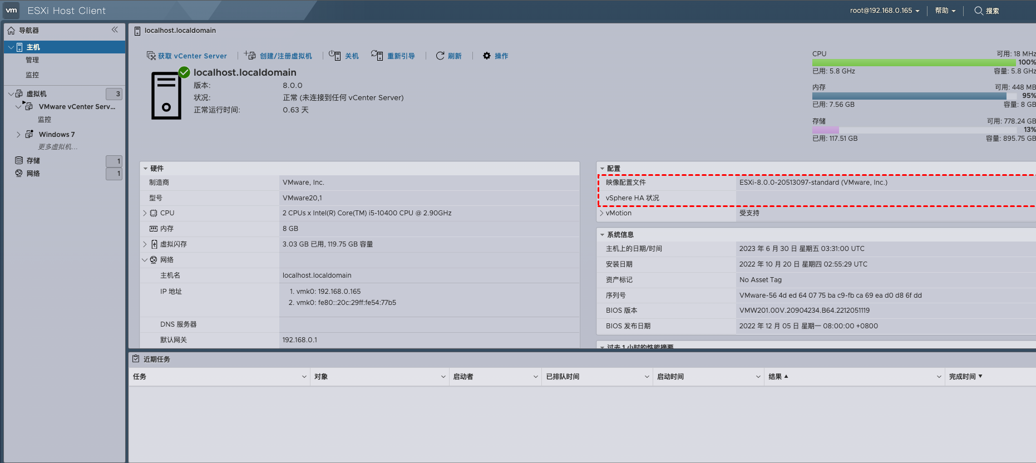Open the Help menu
Image resolution: width=1036 pixels, height=463 pixels.
[945, 11]
